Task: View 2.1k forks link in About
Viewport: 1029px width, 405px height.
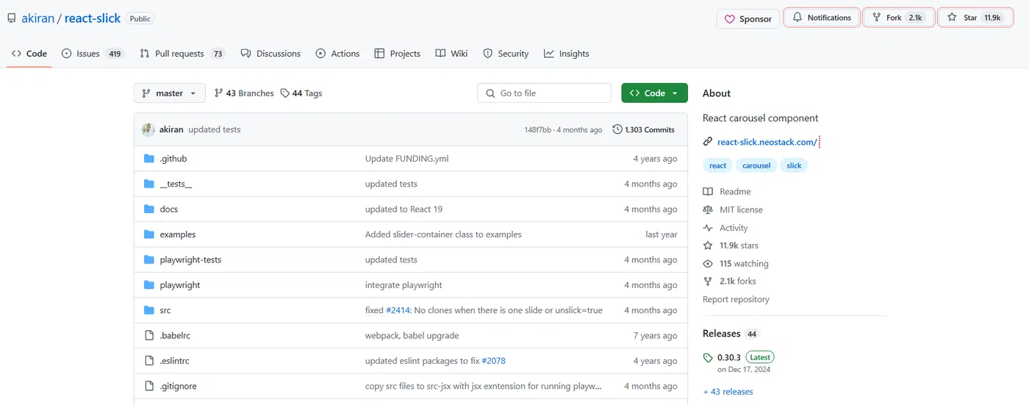Action: point(729,282)
